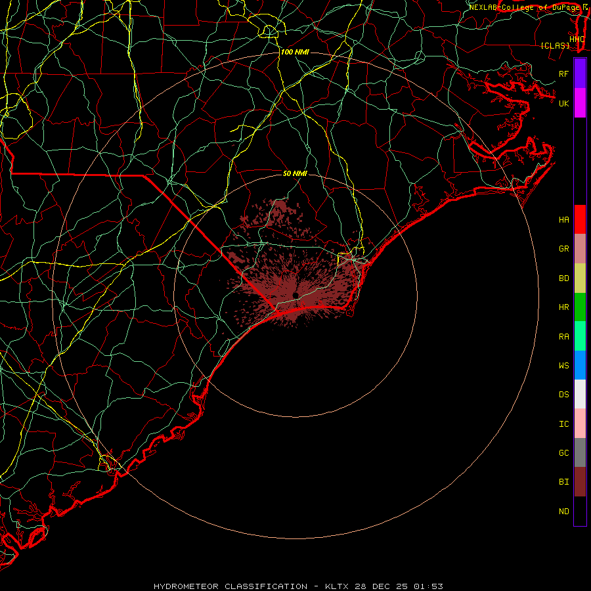Viewport: 591px width, 591px height.
Task: Click the UK legend label
Action: click(x=563, y=103)
